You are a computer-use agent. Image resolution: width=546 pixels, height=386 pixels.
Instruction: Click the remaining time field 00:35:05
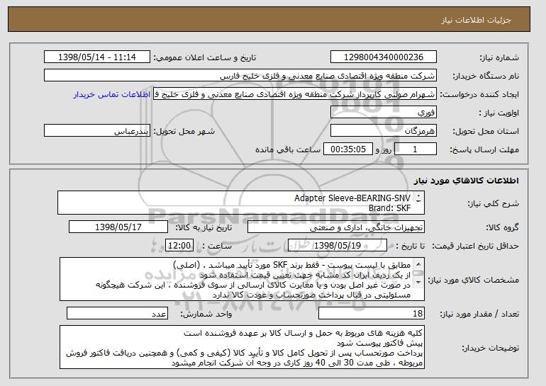click(348, 149)
